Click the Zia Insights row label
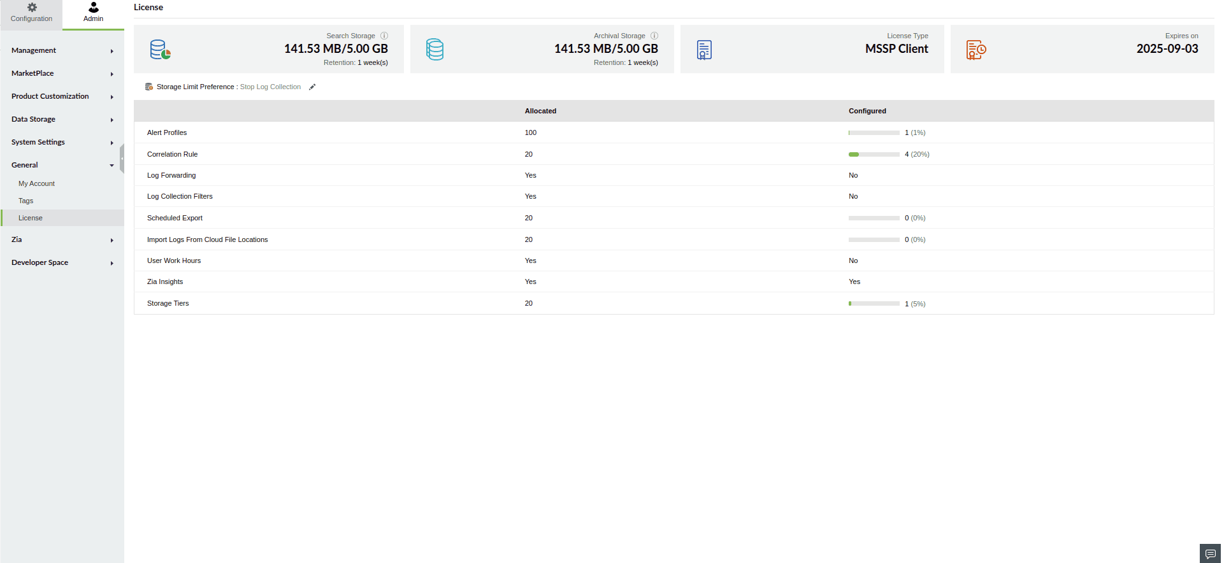Viewport: 1224px width, 563px height. (x=165, y=281)
